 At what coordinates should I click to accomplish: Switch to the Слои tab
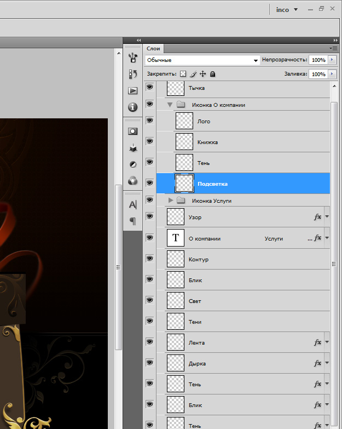point(154,49)
